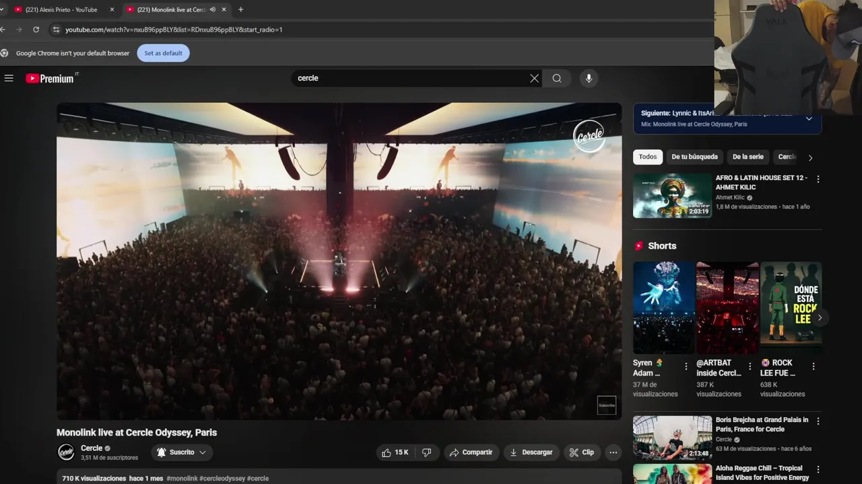
Task: Click the subscribe watermark in video corner
Action: coord(607,405)
